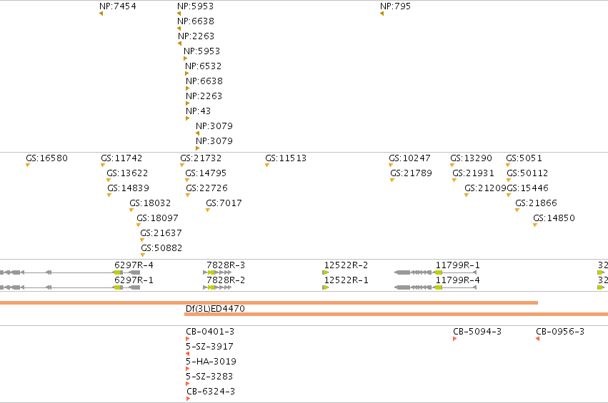Click the GS:21637 label
The height and width of the screenshot is (403, 608).
click(161, 233)
